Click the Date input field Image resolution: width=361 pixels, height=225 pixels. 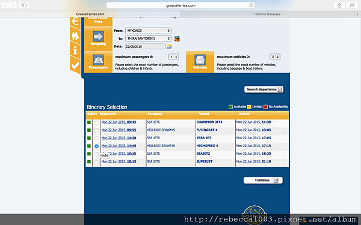click(145, 46)
